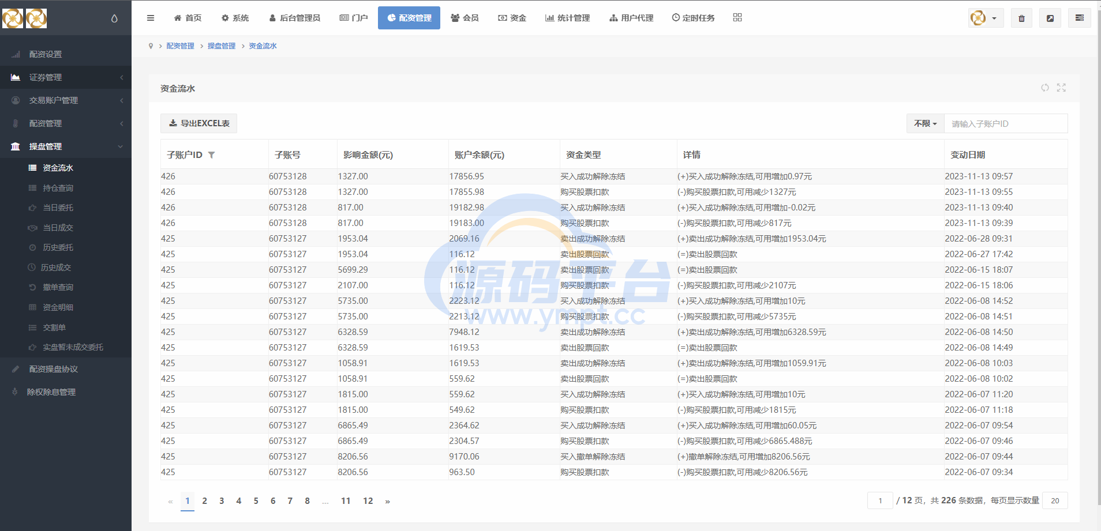Collapse 操盘管理 sidebar section
Image resolution: width=1101 pixels, height=531 pixels.
point(66,146)
